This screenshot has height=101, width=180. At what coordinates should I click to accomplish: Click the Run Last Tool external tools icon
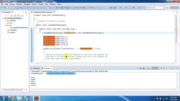pyautogui.click(x=67, y=8)
